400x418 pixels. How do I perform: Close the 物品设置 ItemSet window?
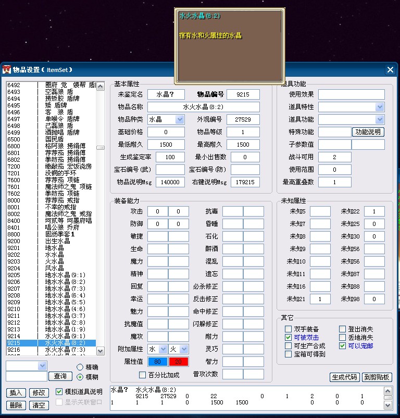pos(390,69)
